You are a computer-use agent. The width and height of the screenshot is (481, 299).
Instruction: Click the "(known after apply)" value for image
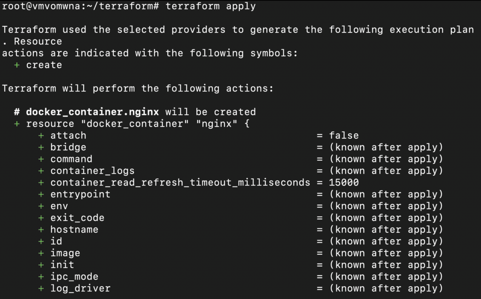pos(386,253)
